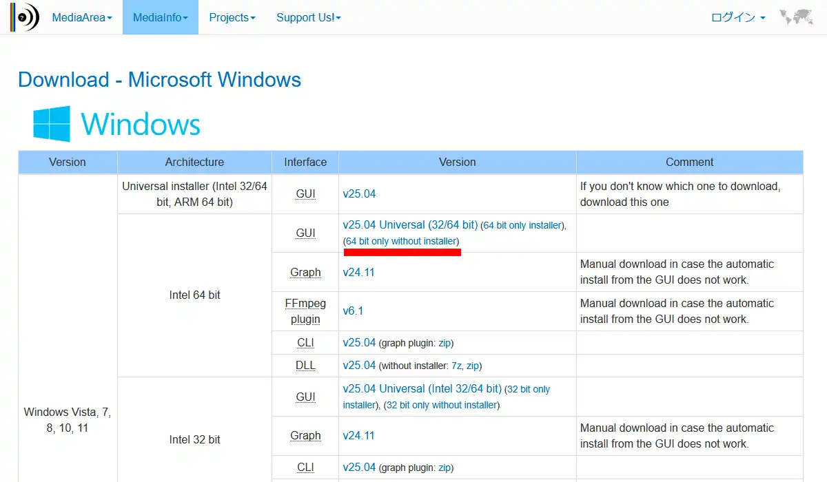Open the ログイン login menu
This screenshot has height=482, width=827.
pos(738,17)
